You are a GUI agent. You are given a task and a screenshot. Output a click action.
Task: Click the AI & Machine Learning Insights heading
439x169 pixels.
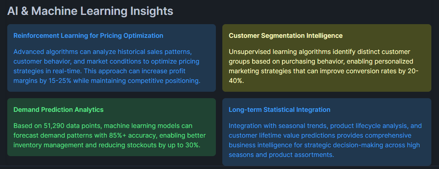point(90,11)
